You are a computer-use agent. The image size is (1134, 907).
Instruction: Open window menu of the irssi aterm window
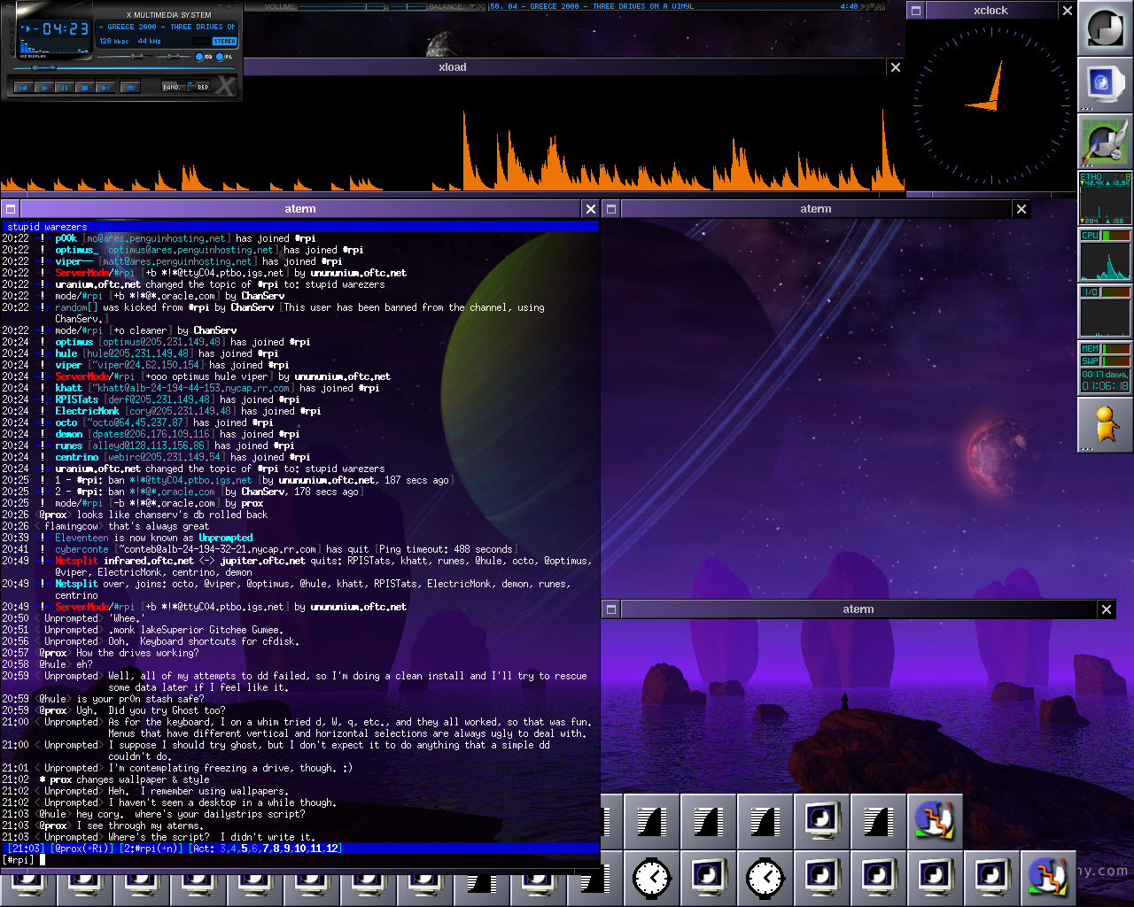point(11,209)
